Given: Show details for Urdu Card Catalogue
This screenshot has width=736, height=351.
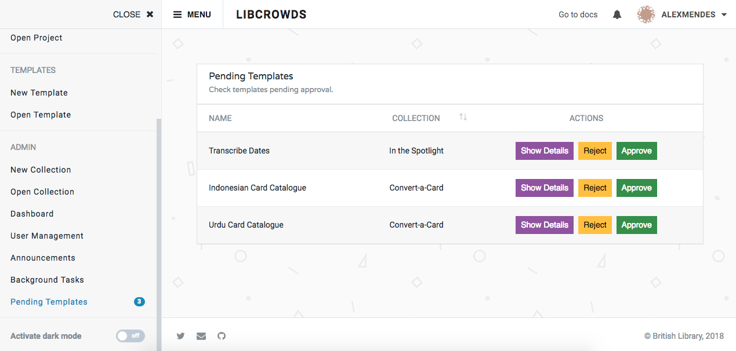Looking at the screenshot, I should [544, 225].
